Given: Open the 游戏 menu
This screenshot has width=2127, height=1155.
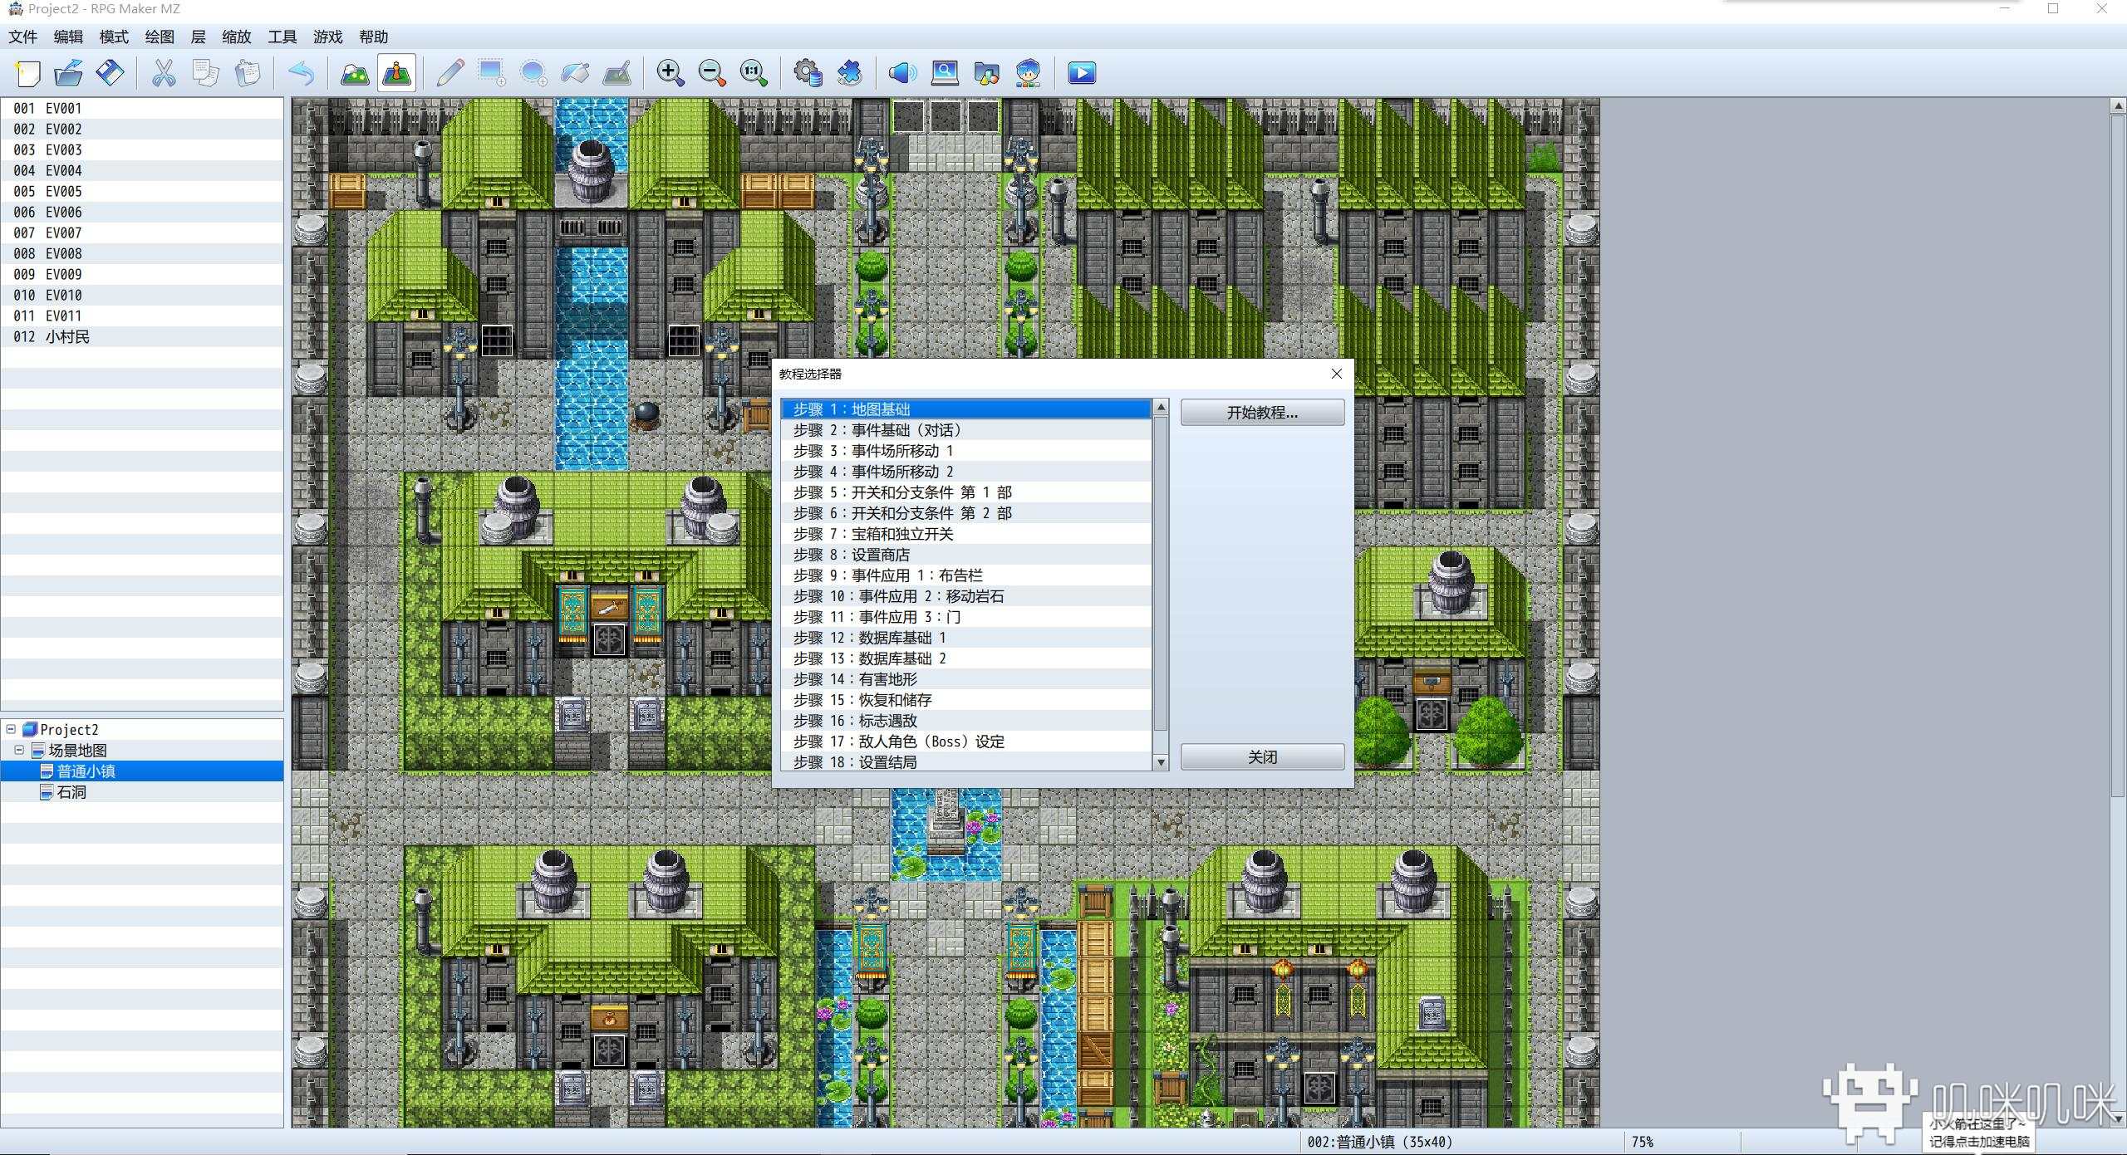Looking at the screenshot, I should pos(328,37).
